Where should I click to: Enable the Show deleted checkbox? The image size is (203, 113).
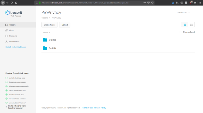181,32
